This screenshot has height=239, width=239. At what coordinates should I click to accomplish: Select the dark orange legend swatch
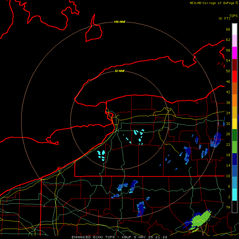(x=234, y=88)
